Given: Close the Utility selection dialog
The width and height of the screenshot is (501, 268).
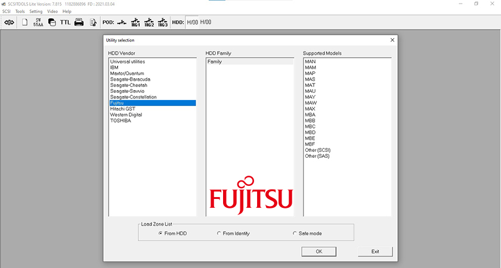Looking at the screenshot, I should coord(392,40).
